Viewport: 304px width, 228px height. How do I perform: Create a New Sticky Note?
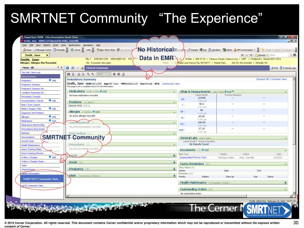click(x=106, y=50)
